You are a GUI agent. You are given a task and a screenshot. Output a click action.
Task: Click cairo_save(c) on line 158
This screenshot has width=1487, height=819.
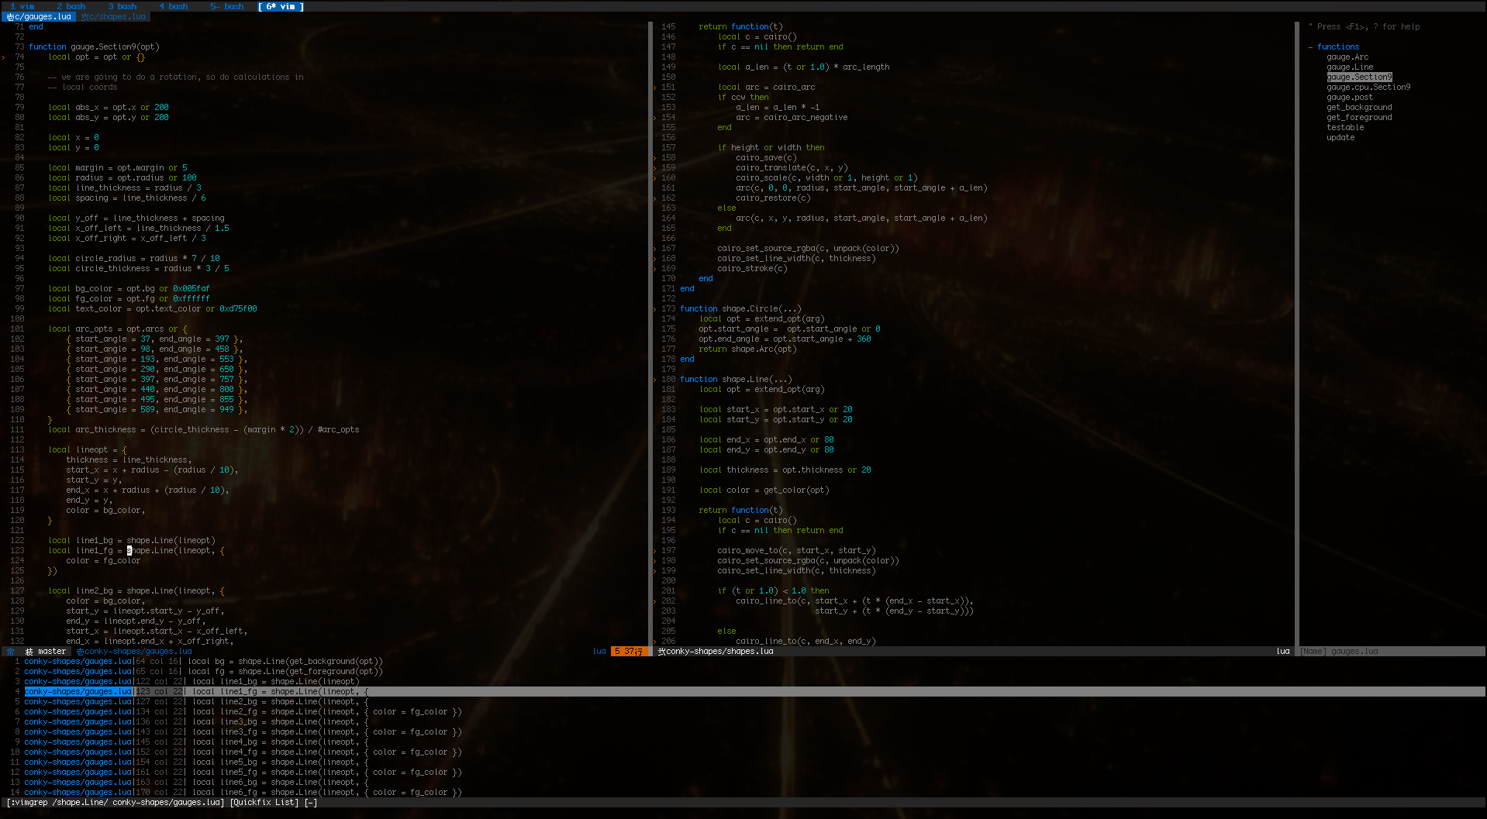tap(766, 158)
